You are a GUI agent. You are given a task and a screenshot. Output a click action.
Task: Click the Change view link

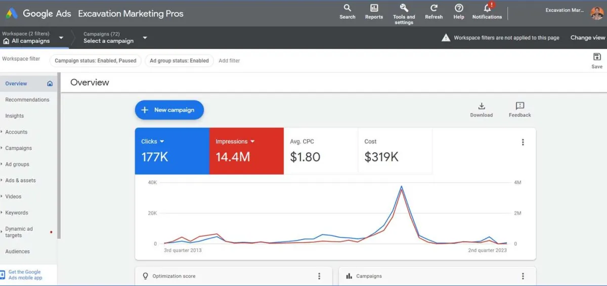tap(588, 37)
